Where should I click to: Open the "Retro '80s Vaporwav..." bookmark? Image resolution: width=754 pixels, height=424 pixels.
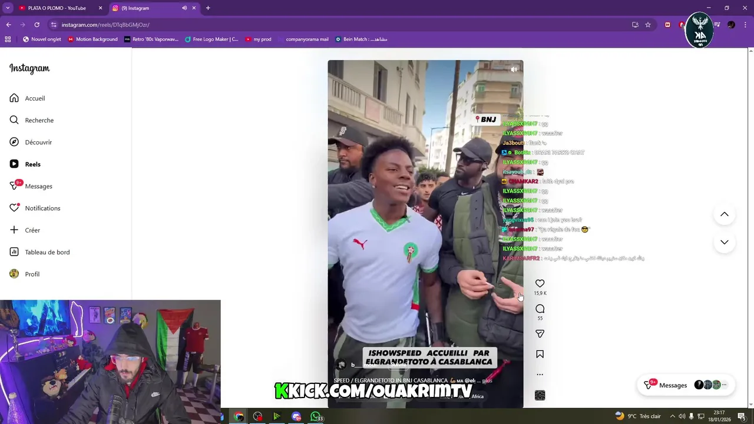(x=151, y=39)
